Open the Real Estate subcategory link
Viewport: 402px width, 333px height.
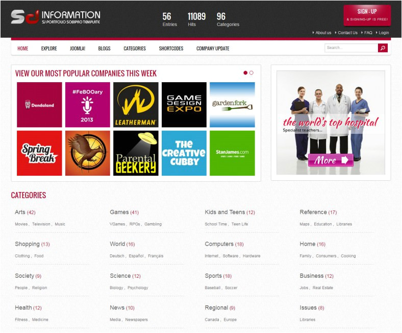pyautogui.click(x=323, y=288)
